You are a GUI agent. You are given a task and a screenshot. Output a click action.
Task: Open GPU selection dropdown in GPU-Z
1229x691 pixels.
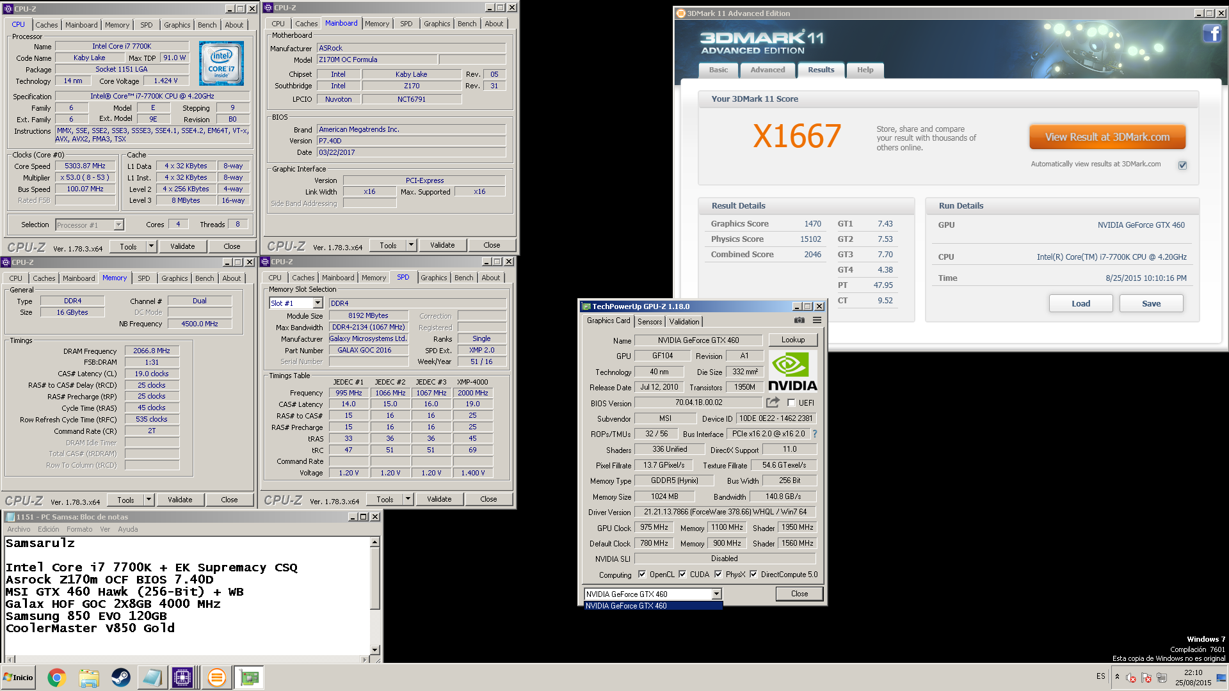pos(716,594)
